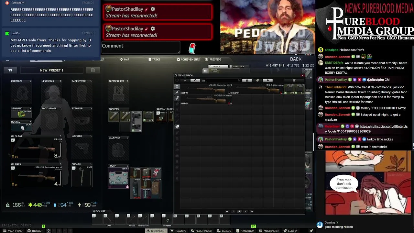Viewport: 414px width, 233px height.
Task: Open the Flea Market
Action: [x=202, y=231]
